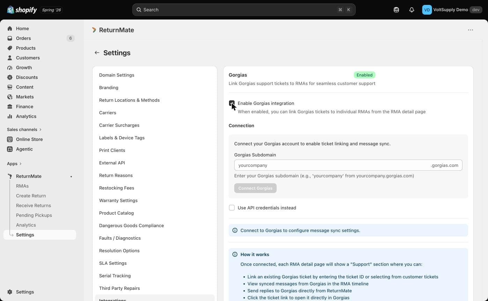Click the top Search bar

(244, 10)
